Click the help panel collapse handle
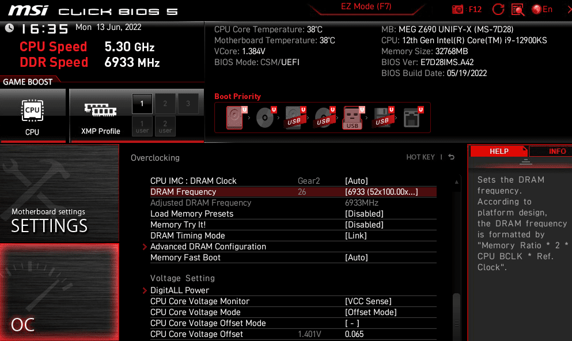The image size is (572, 341). point(525,162)
